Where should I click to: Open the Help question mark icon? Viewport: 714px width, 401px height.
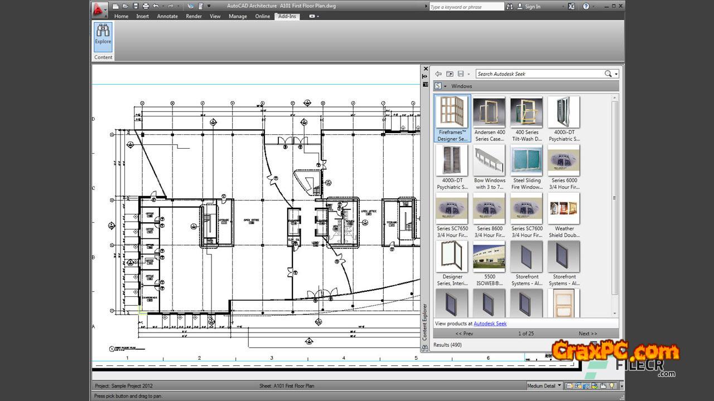(x=586, y=6)
